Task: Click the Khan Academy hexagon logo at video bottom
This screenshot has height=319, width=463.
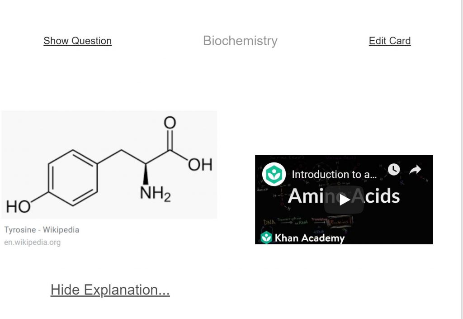Action: (x=266, y=238)
